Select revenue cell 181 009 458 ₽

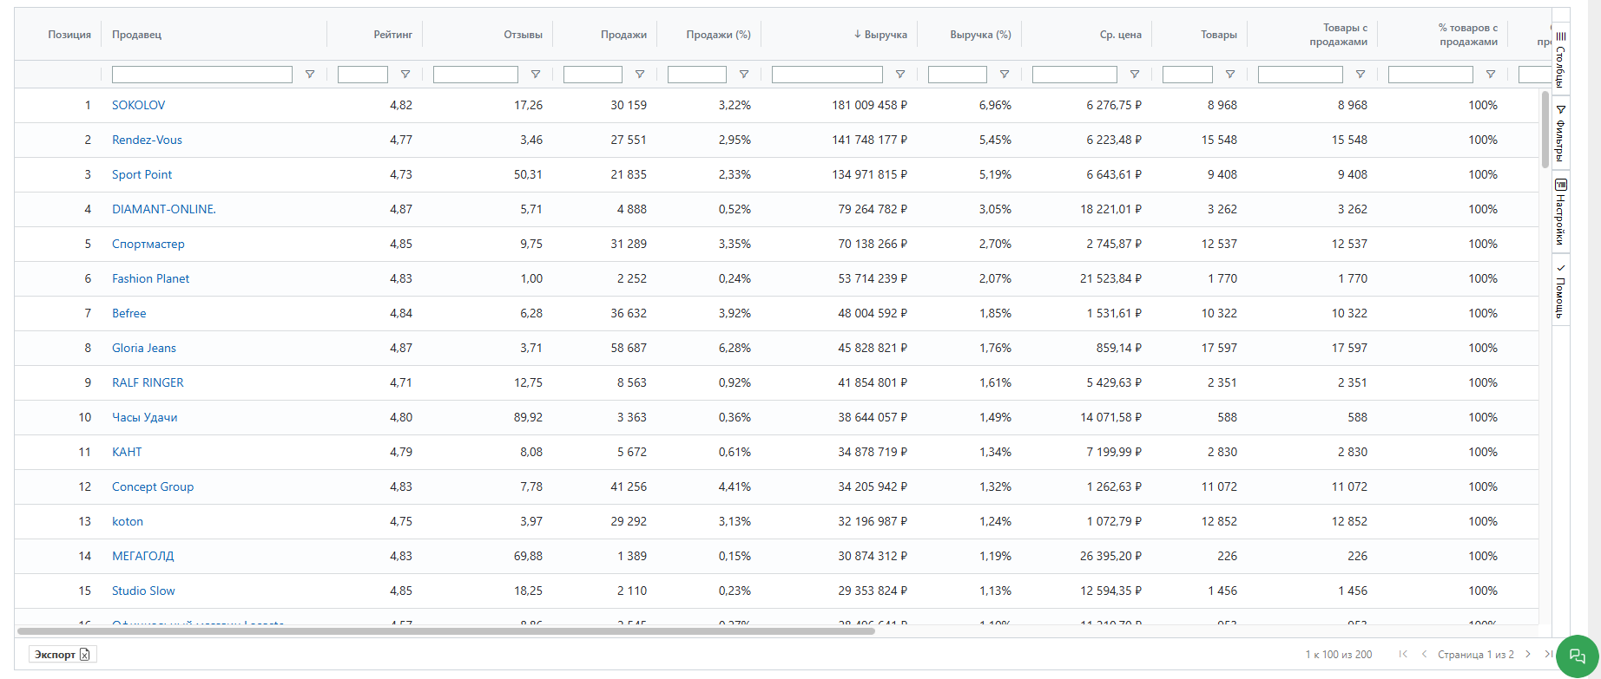[869, 105]
